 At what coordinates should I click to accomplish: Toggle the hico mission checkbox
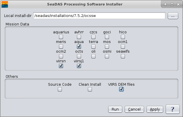123,37
